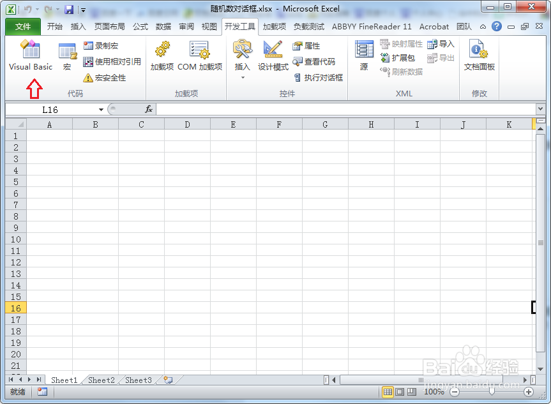Go to first sheet navigation arrow
This screenshot has height=404, width=551.
point(11,380)
